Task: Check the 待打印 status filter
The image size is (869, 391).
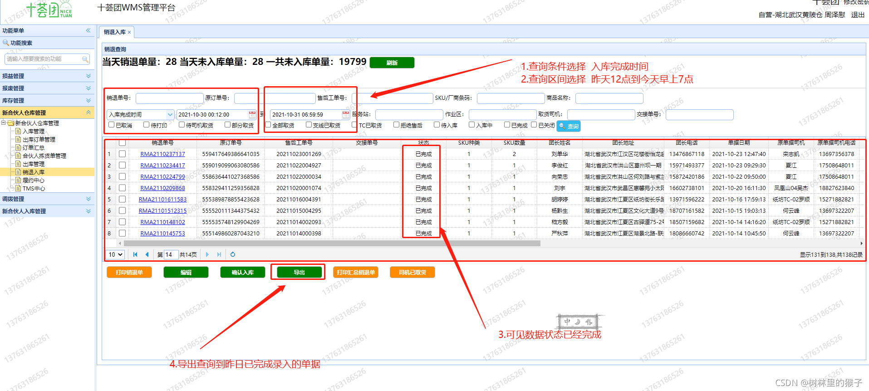Action: point(146,125)
